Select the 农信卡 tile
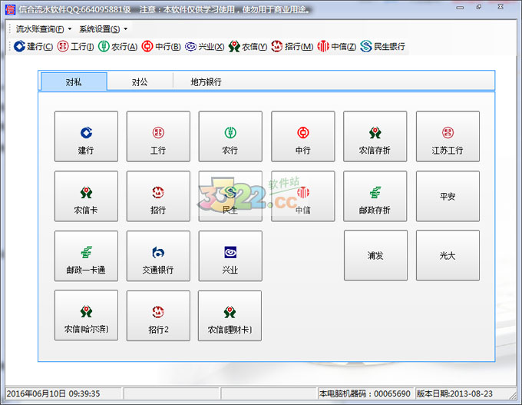Screen dimensions: 522x405 click(86, 196)
